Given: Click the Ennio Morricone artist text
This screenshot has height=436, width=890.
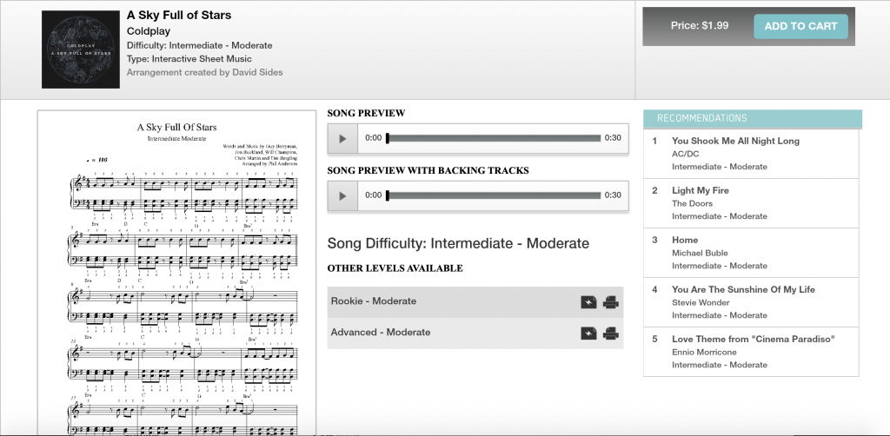Looking at the screenshot, I should 704,352.
